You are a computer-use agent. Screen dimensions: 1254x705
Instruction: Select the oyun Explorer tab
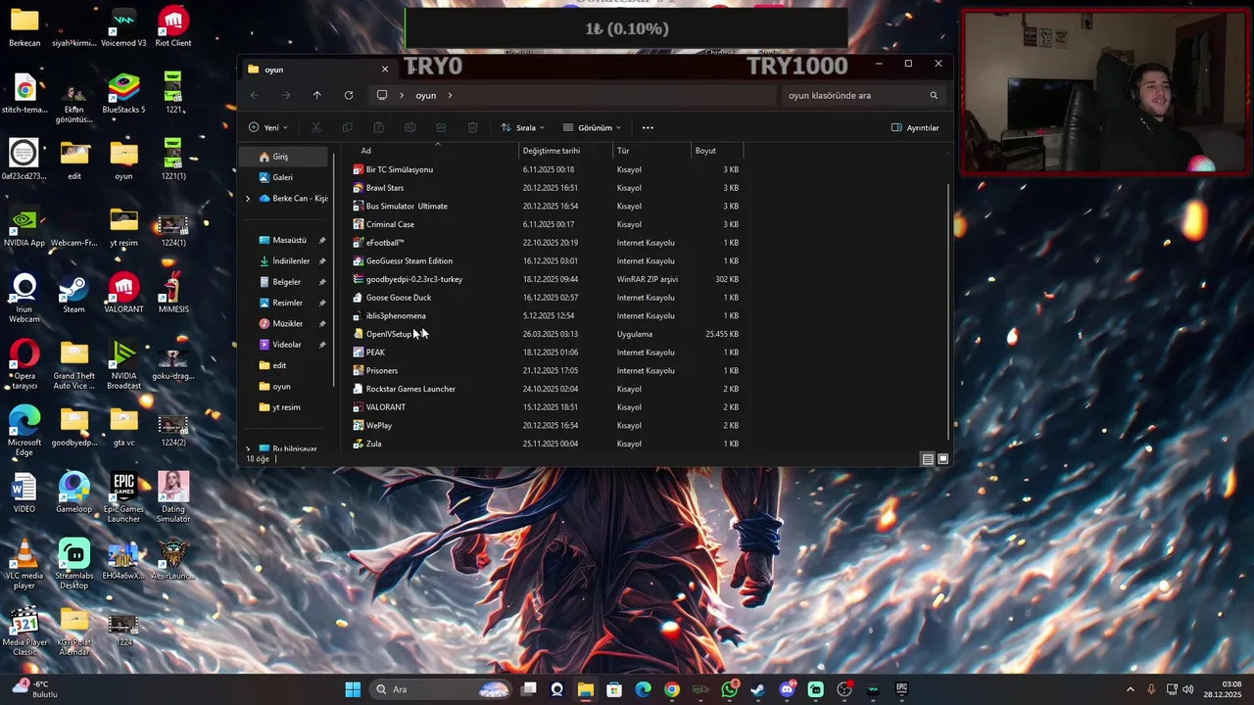point(318,70)
